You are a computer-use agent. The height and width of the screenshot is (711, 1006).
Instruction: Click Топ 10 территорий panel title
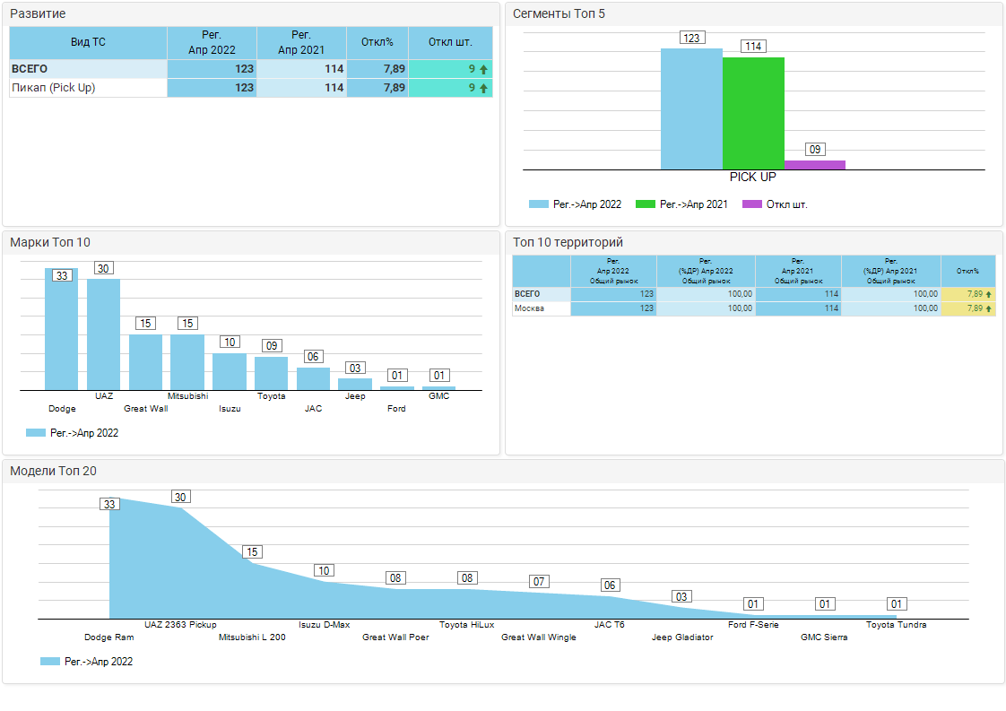click(567, 243)
